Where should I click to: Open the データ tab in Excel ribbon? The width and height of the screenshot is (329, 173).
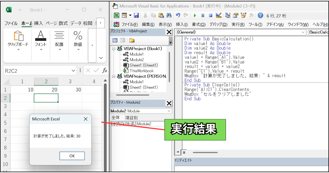[x=76, y=23]
